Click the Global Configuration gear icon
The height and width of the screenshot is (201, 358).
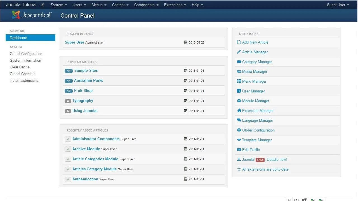coord(239,130)
